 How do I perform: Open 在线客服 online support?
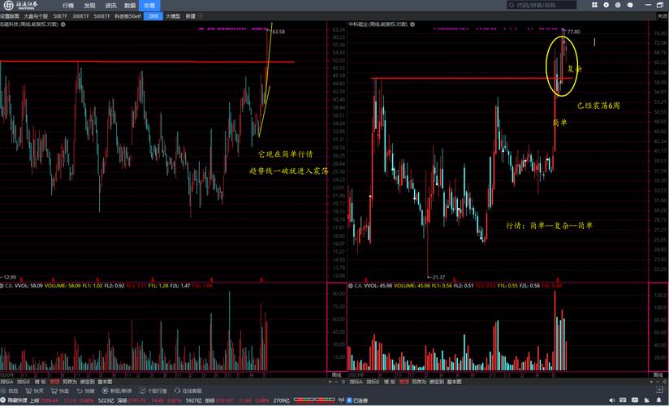click(x=188, y=391)
